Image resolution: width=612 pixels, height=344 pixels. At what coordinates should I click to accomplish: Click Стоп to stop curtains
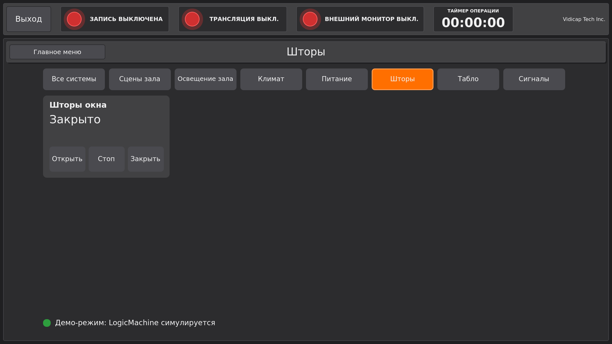pyautogui.click(x=106, y=159)
